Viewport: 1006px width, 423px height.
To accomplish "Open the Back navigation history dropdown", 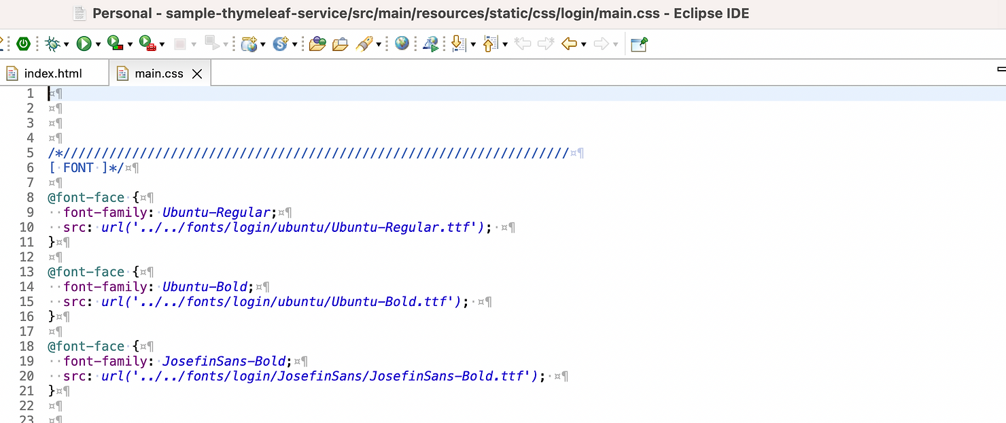I will (583, 45).
